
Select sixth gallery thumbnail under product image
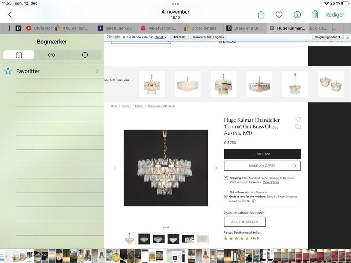tap(203, 239)
